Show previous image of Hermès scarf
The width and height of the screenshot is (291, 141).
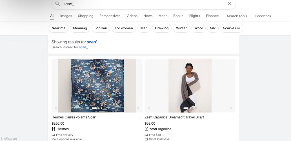(x=56, y=108)
